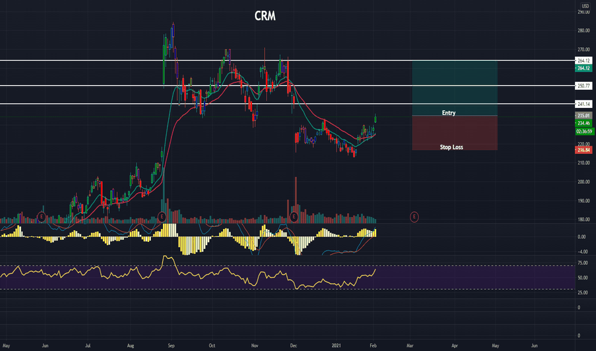
Task: Click the future earnings E marker near March
Action: (414, 217)
